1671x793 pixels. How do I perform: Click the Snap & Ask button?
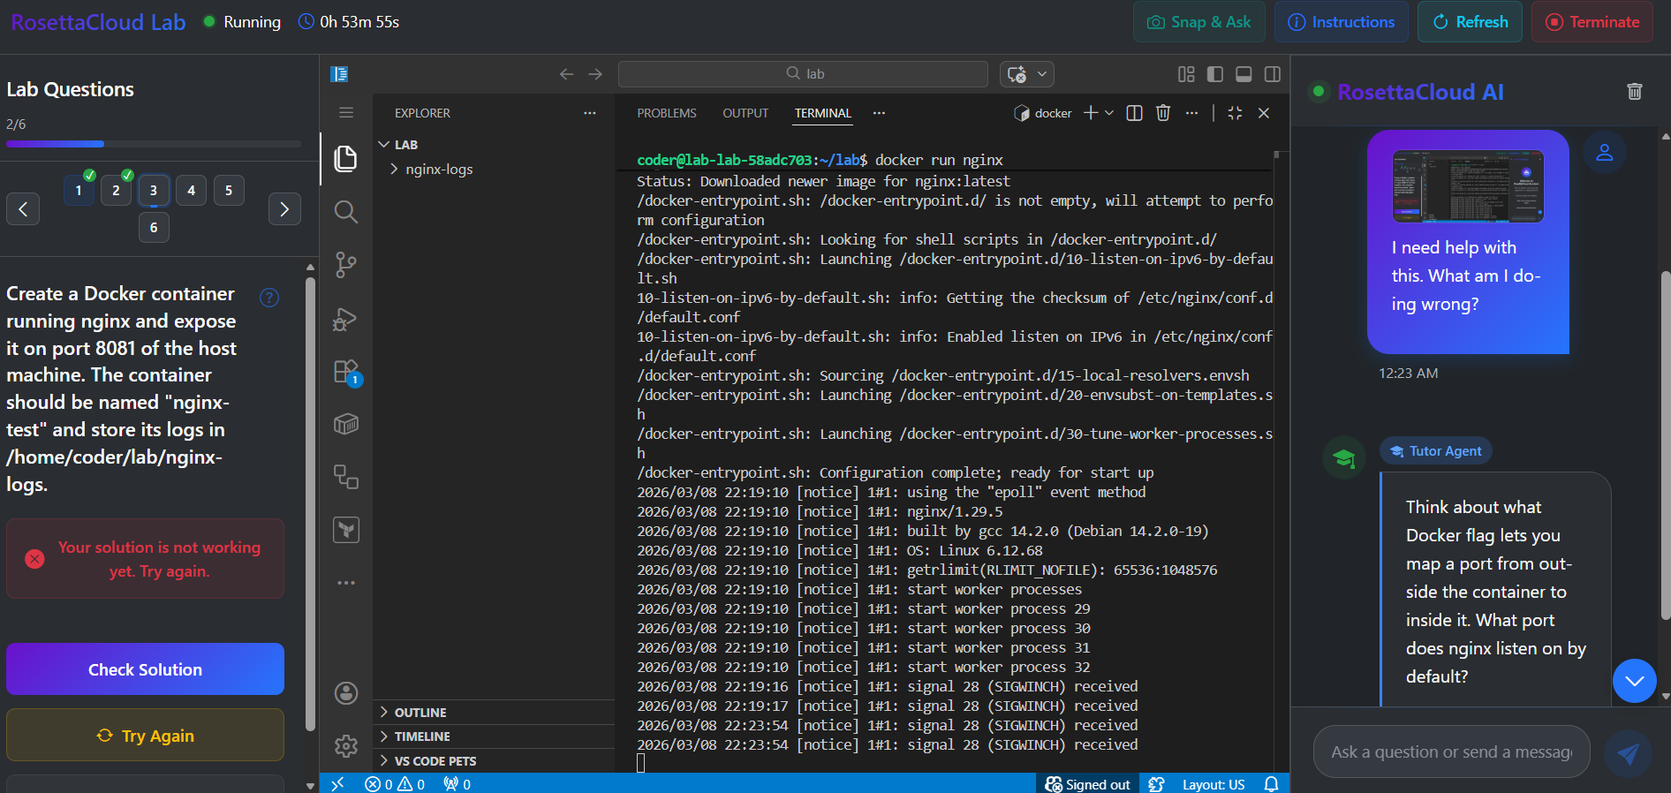tap(1198, 22)
